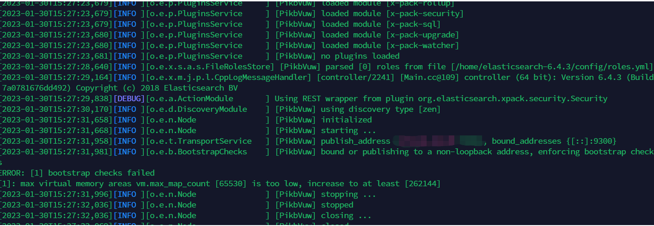The image size is (654, 226).
Task: Select the x-pack-watcher module entry
Action: click(422, 45)
